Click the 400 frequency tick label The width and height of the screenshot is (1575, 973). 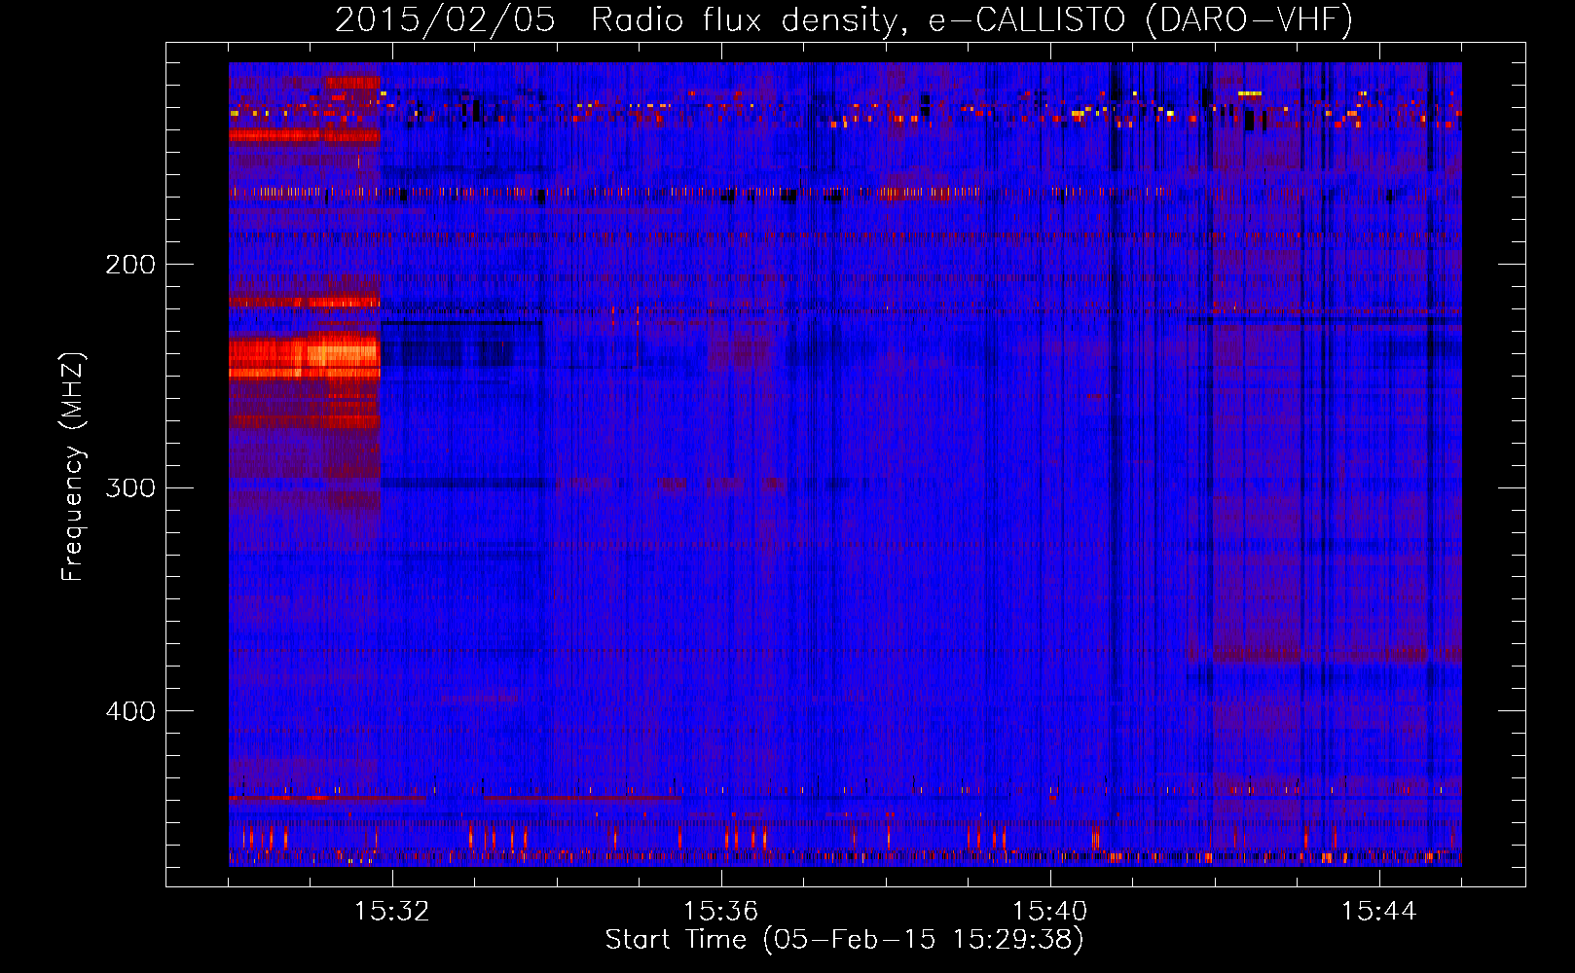pos(130,711)
